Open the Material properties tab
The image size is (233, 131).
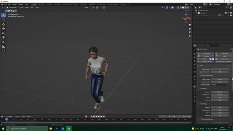[x=194, y=97]
